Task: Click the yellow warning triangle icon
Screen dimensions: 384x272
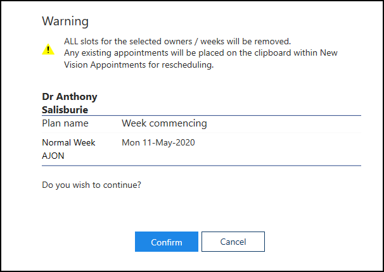Action: pyautogui.click(x=48, y=49)
